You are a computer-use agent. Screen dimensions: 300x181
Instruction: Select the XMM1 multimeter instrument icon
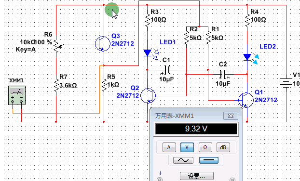pyautogui.click(x=17, y=95)
